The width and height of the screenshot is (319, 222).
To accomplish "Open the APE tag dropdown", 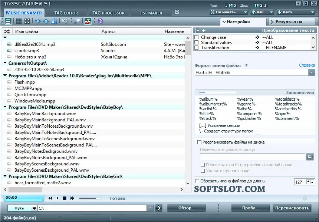I will point(262,12).
